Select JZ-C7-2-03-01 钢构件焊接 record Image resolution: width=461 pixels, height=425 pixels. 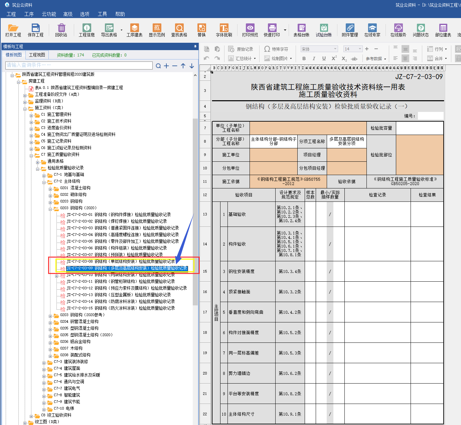pyautogui.click(x=119, y=215)
